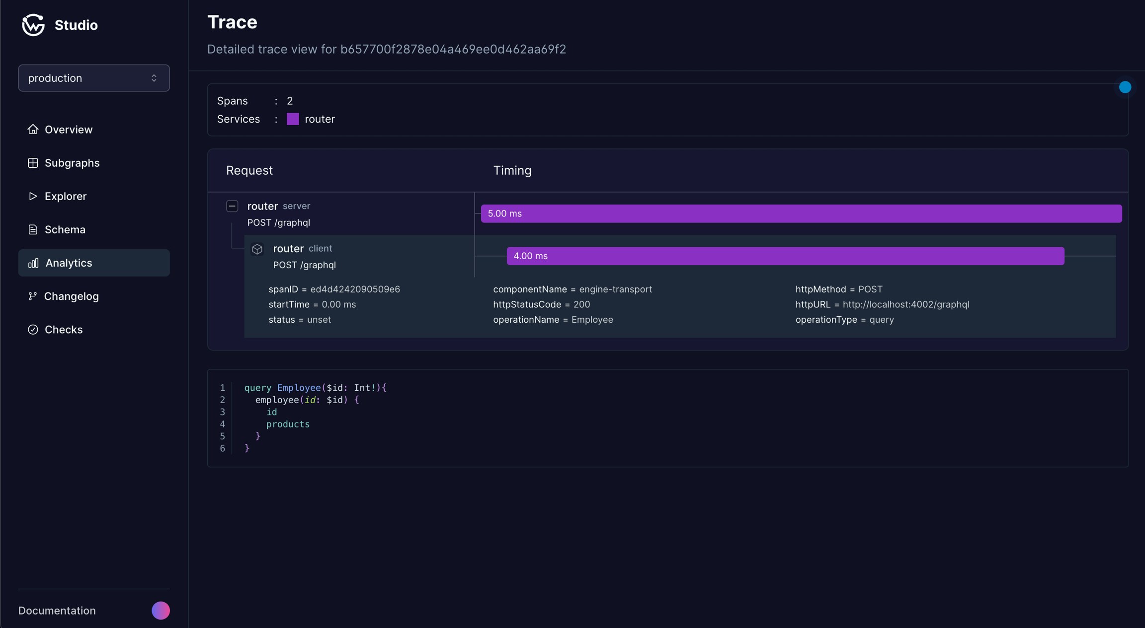Image resolution: width=1145 pixels, height=628 pixels.
Task: Click the blue status dot above the spans panel
Action: [1124, 86]
